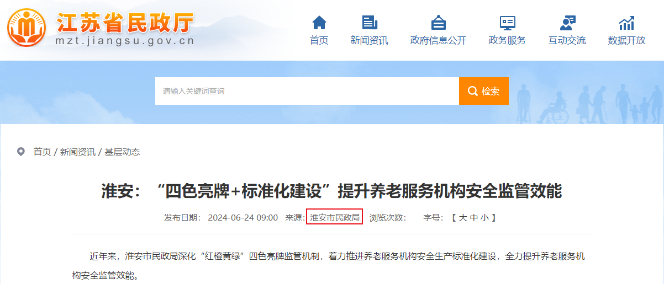Screen dimensions: 664x284
Task: Set font size to 中
Action: [x=473, y=218]
